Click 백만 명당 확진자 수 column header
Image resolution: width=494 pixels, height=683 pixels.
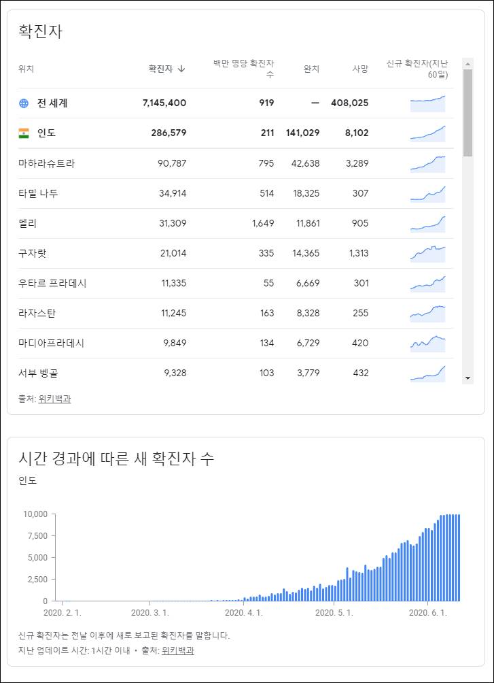pyautogui.click(x=243, y=69)
